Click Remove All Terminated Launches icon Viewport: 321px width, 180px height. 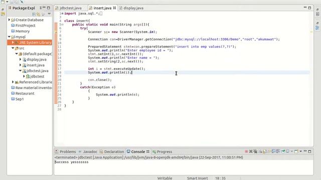pyautogui.click(x=255, y=151)
